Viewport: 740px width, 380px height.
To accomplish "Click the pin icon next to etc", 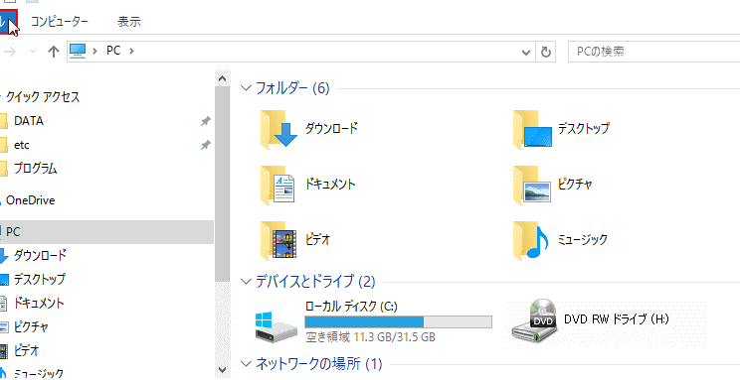I will (x=205, y=145).
